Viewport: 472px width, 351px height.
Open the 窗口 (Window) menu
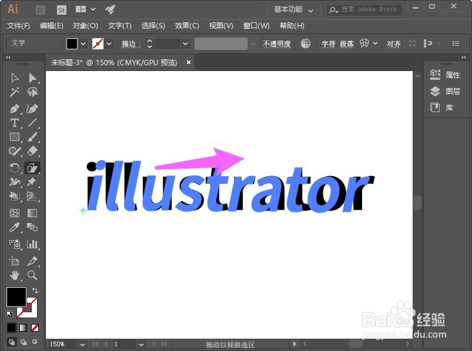[x=256, y=26]
